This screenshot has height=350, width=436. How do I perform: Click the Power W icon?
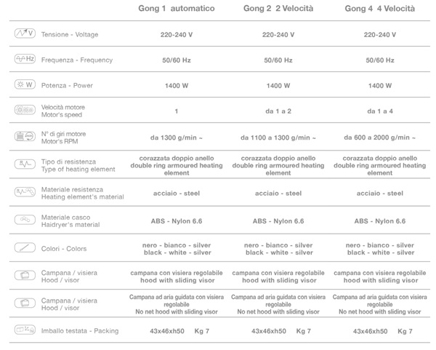(x=25, y=85)
